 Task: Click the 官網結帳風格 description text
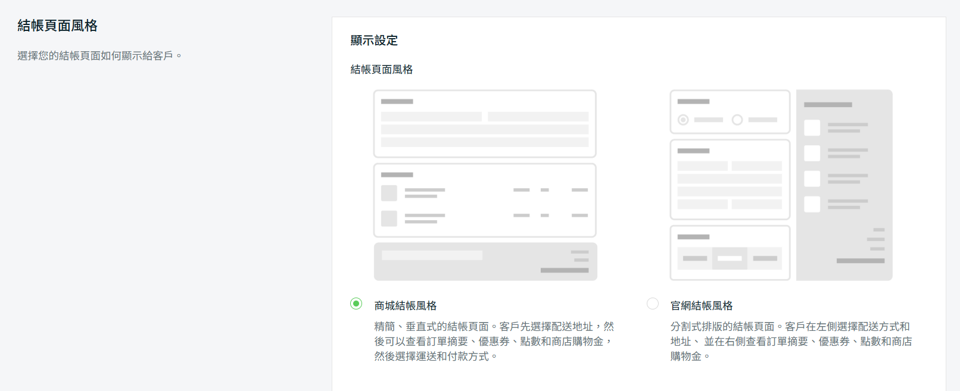coord(790,342)
